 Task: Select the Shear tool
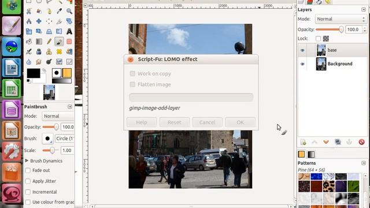click(39, 31)
